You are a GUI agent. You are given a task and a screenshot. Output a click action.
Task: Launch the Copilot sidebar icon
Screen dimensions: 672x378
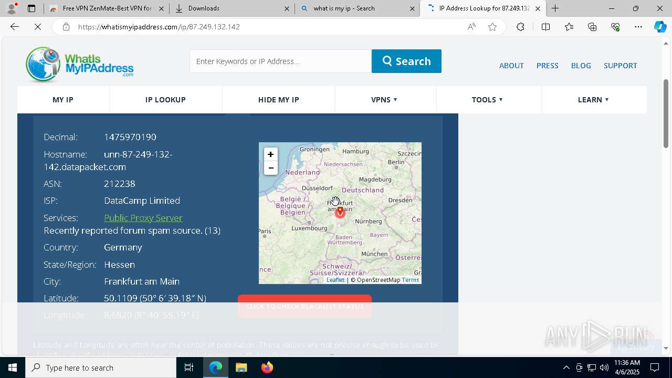660,27
